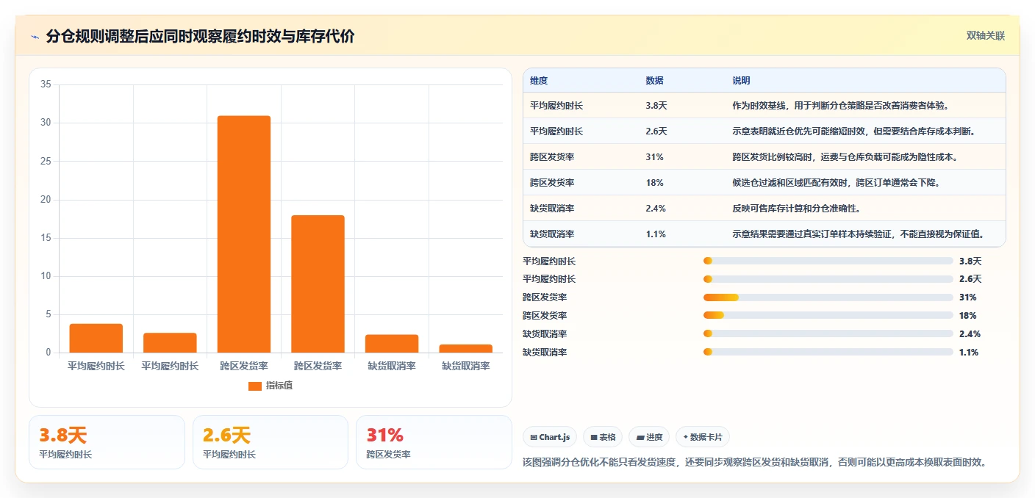The image size is (1035, 498).
Task: Click the y-axis tick label 35
Action: click(x=46, y=84)
